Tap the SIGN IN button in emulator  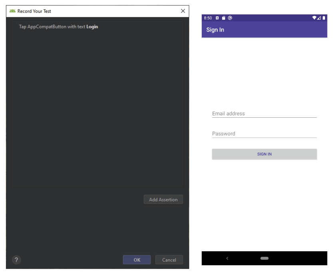pos(264,154)
